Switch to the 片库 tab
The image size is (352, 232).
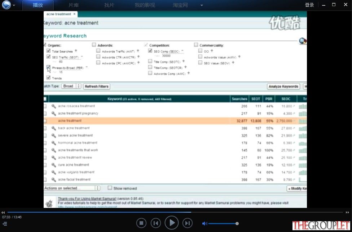pos(74,5)
